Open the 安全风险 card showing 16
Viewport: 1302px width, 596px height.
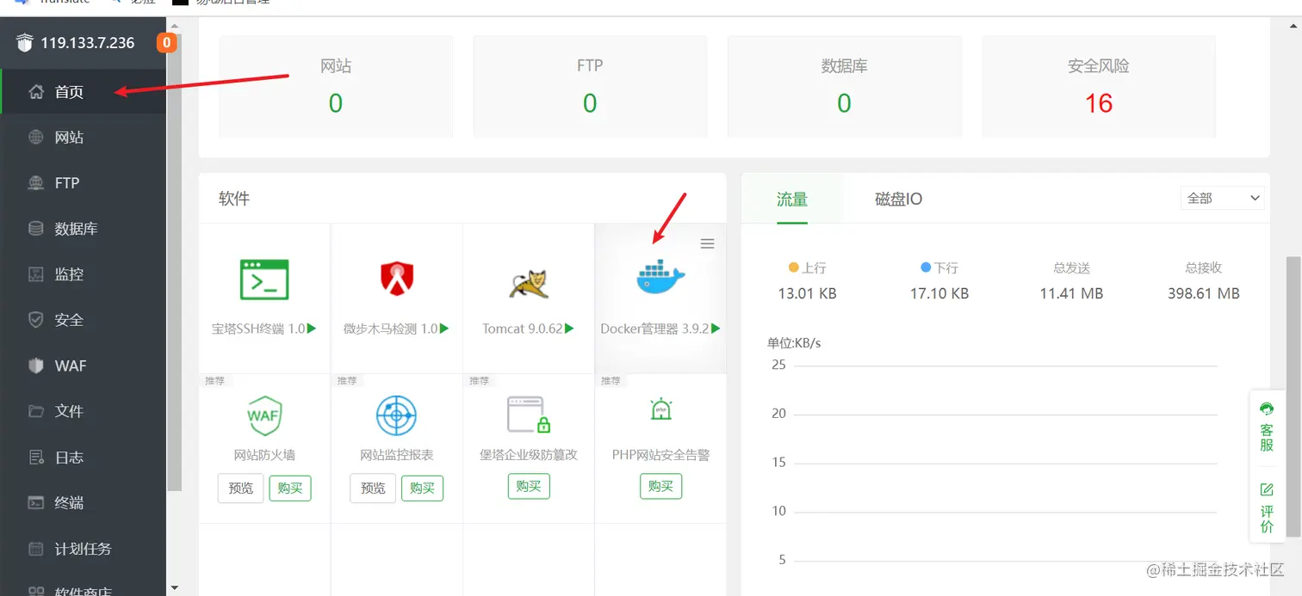(1099, 87)
